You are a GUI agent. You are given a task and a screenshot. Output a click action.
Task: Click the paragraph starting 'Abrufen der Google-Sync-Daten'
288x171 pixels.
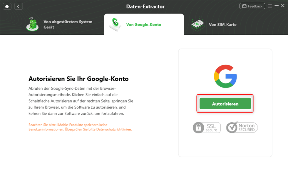coord(81,101)
